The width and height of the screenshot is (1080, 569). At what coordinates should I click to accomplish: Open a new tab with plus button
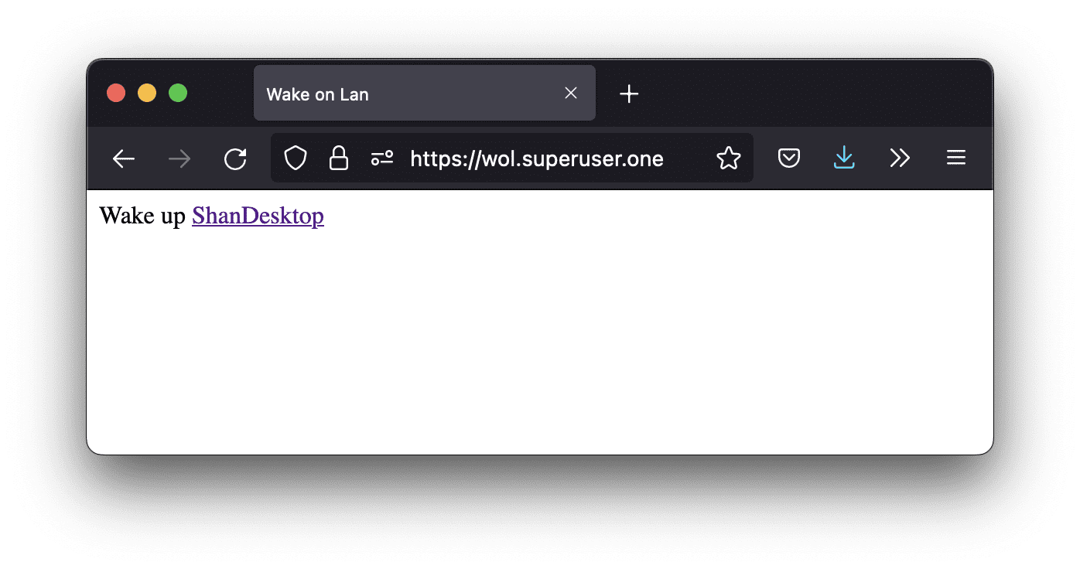[x=629, y=94]
